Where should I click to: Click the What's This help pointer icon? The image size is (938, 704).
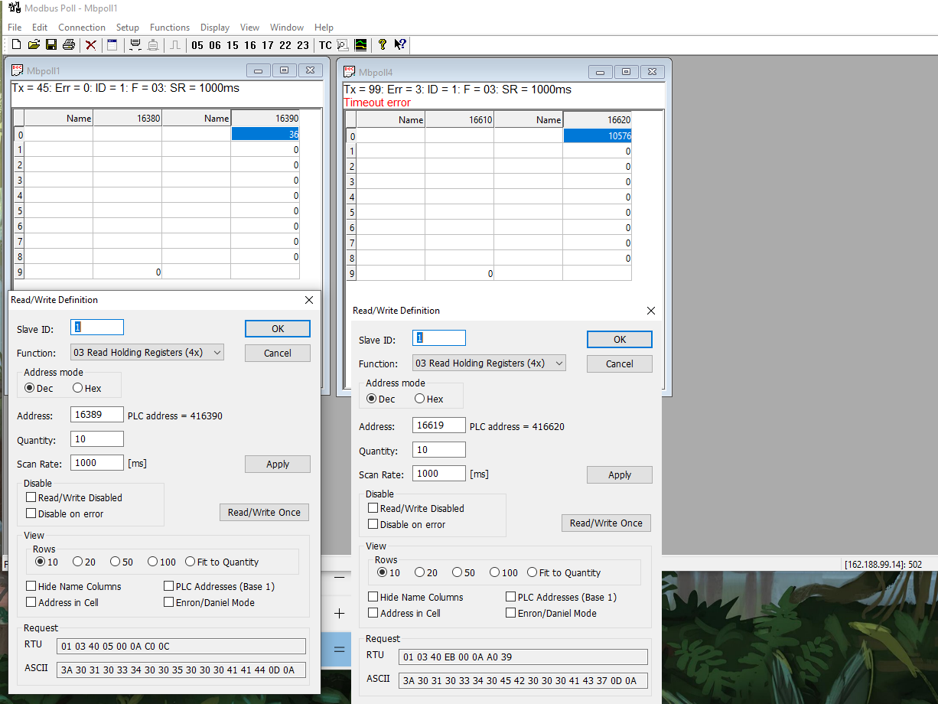(x=400, y=44)
